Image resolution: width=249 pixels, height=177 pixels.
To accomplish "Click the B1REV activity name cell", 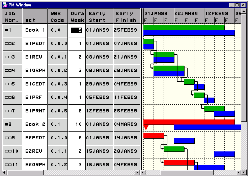I will 35,57.
